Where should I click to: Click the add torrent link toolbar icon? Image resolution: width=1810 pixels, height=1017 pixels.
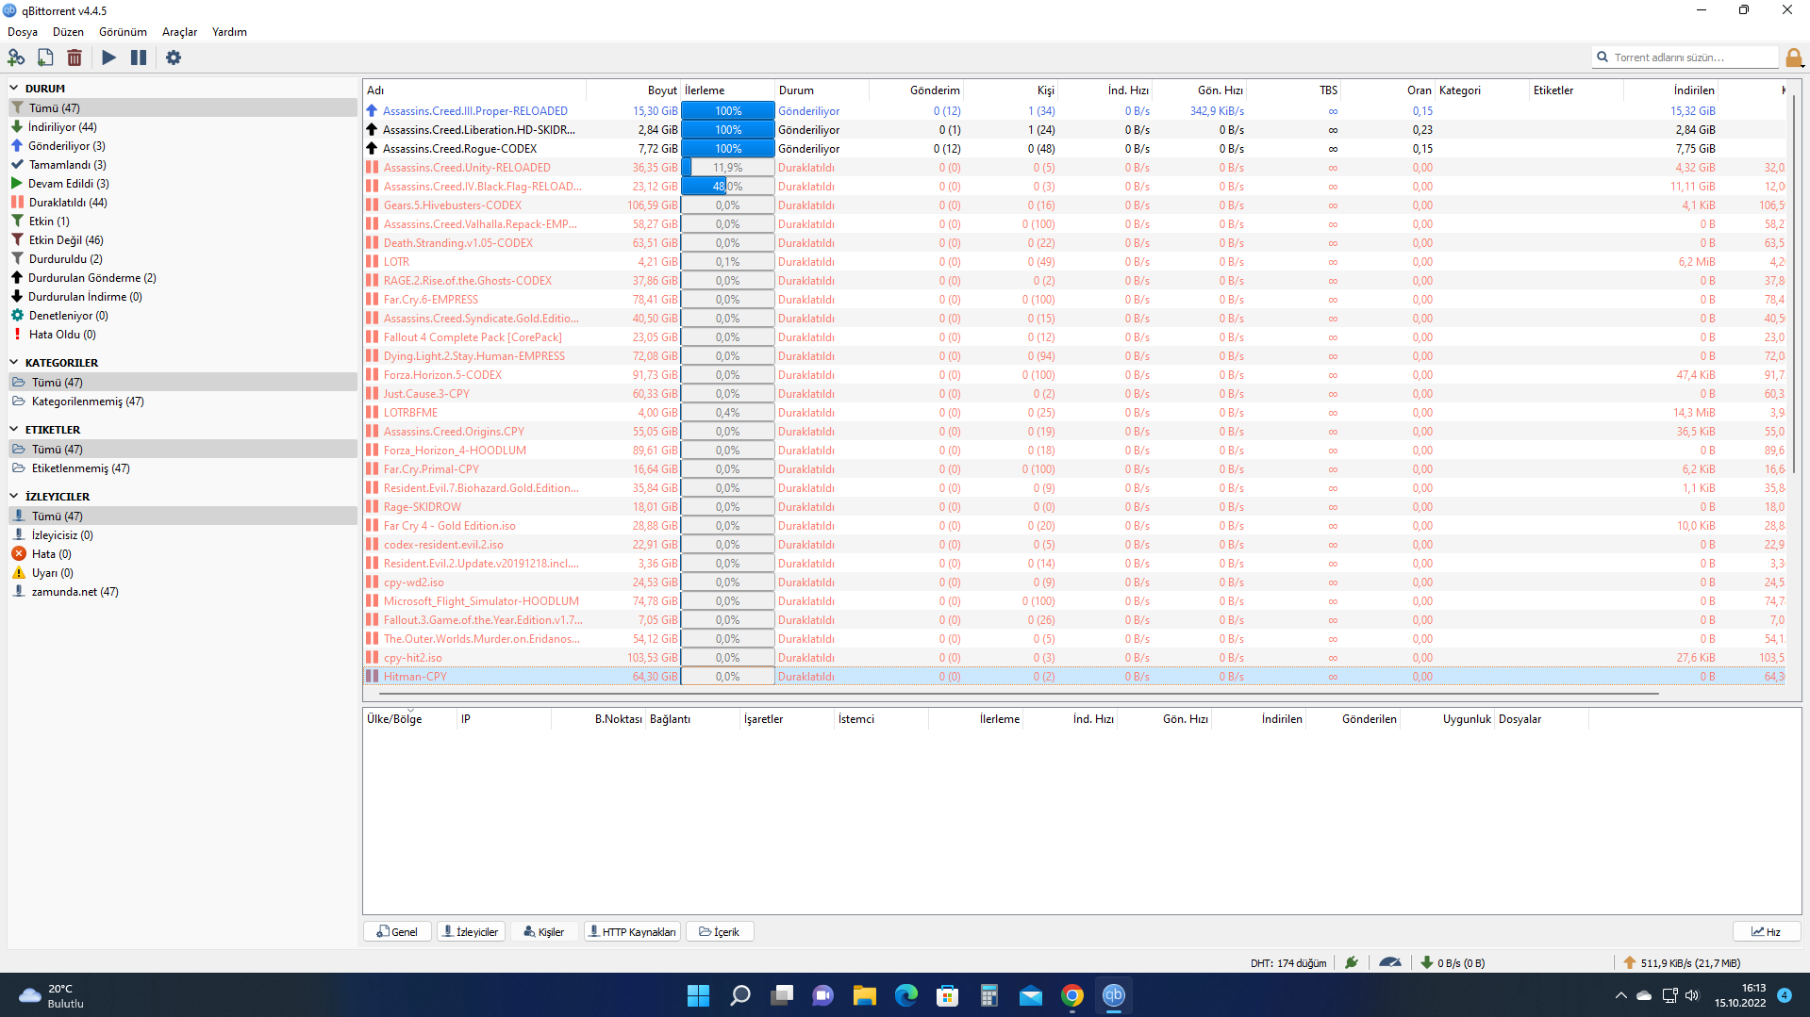(x=16, y=57)
